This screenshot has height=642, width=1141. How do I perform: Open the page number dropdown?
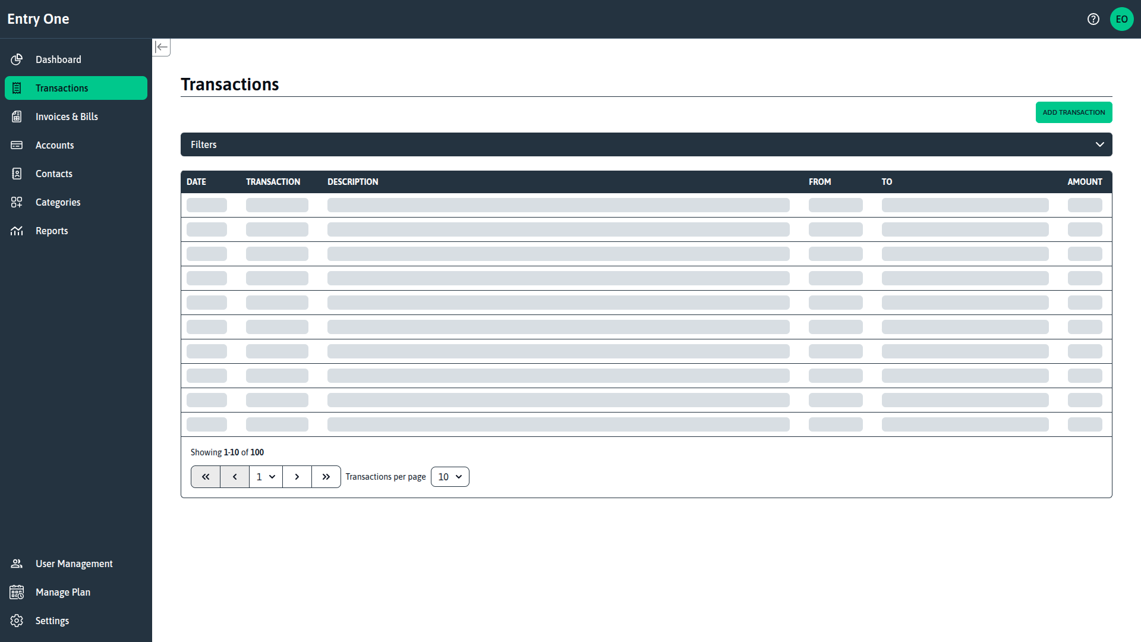266,476
